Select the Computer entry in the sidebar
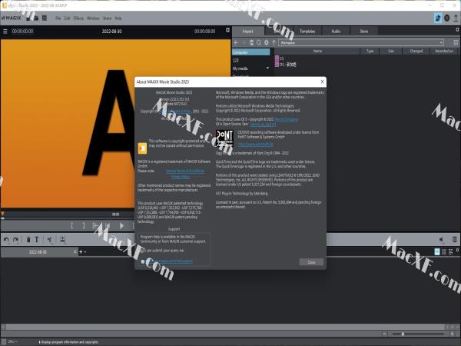This screenshot has width=461, height=346. [251, 52]
